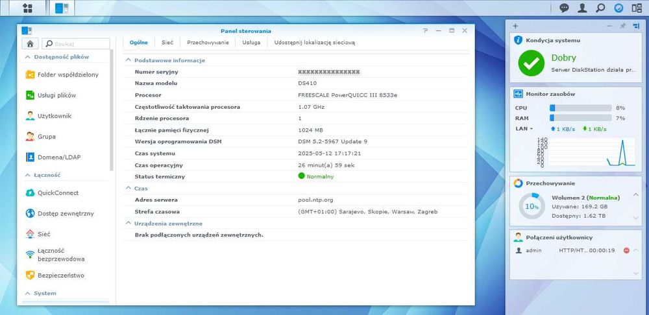649x315 pixels.
Task: Click the green health checkmark
Action: (x=531, y=64)
